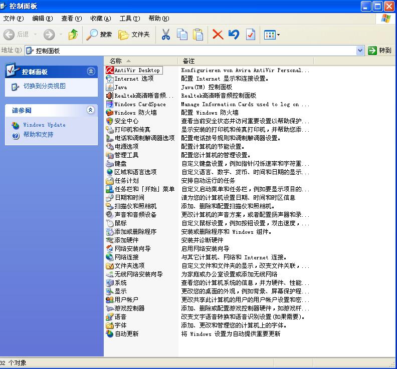397x369 pixels.
Task: Click the 打印机和传真 icon
Action: [110, 130]
